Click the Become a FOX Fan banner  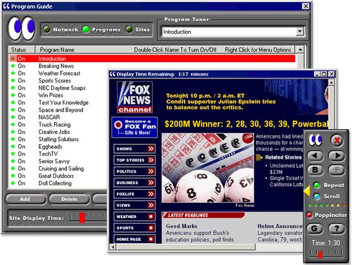[135, 127]
